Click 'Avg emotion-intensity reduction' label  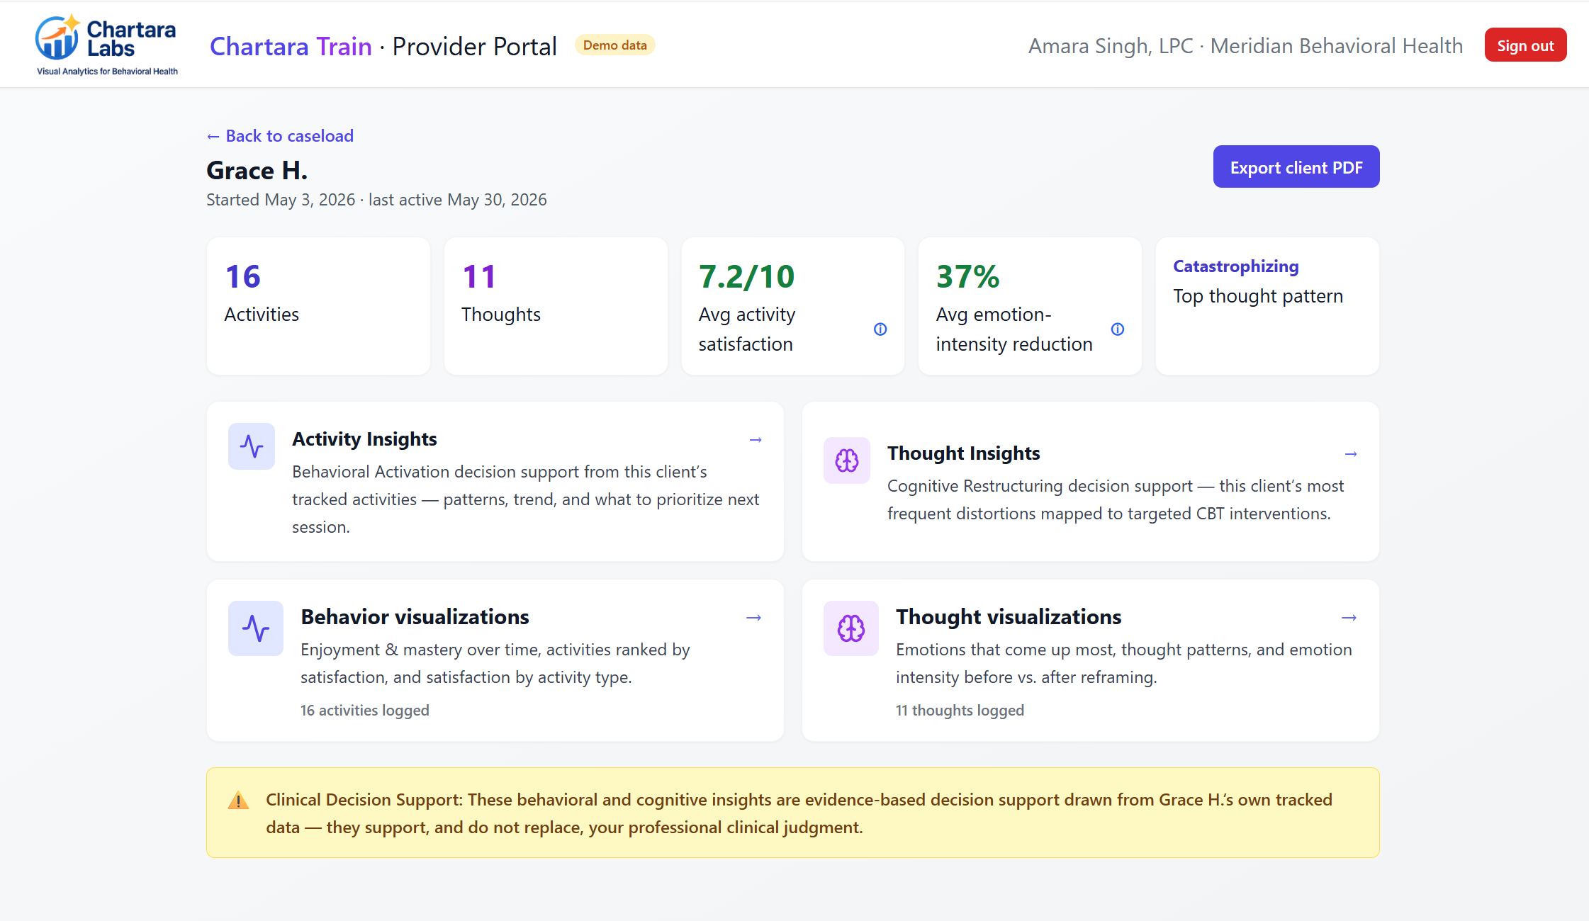click(x=1014, y=329)
